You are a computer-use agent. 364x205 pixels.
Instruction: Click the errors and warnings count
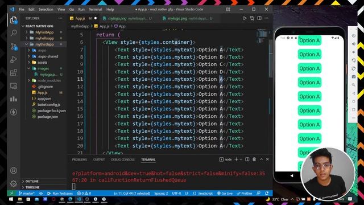84,194
